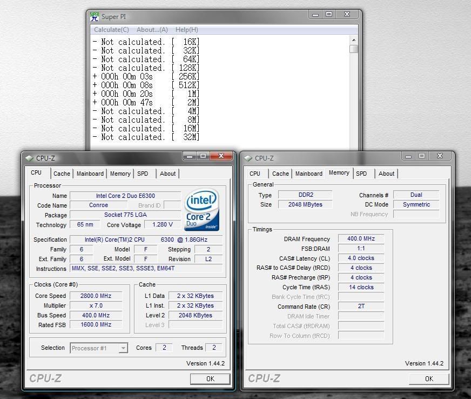
Task: Click the Cycle Time value '14 clocks'
Action: [x=361, y=287]
